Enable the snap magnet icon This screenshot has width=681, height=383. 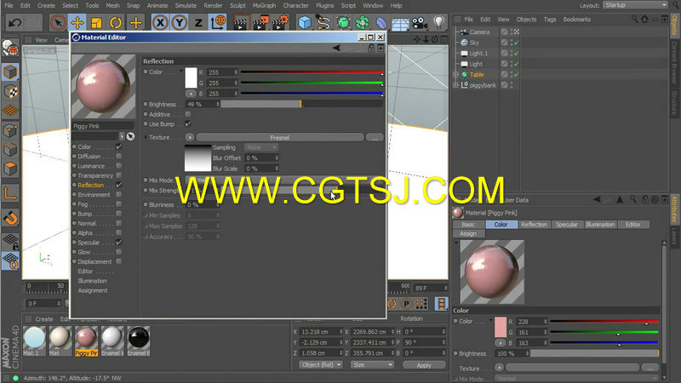click(10, 218)
